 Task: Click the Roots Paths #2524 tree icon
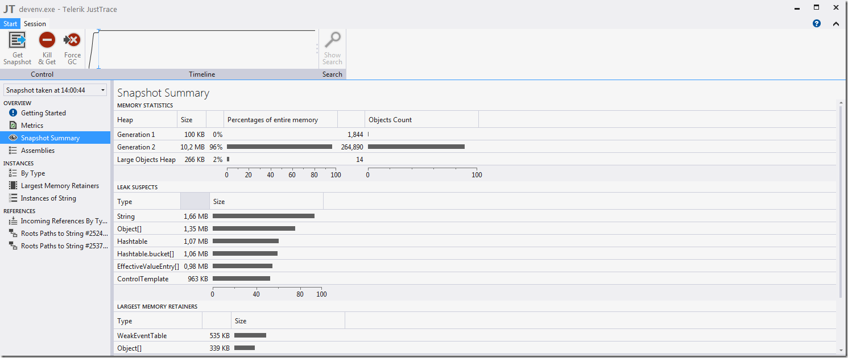pos(13,234)
